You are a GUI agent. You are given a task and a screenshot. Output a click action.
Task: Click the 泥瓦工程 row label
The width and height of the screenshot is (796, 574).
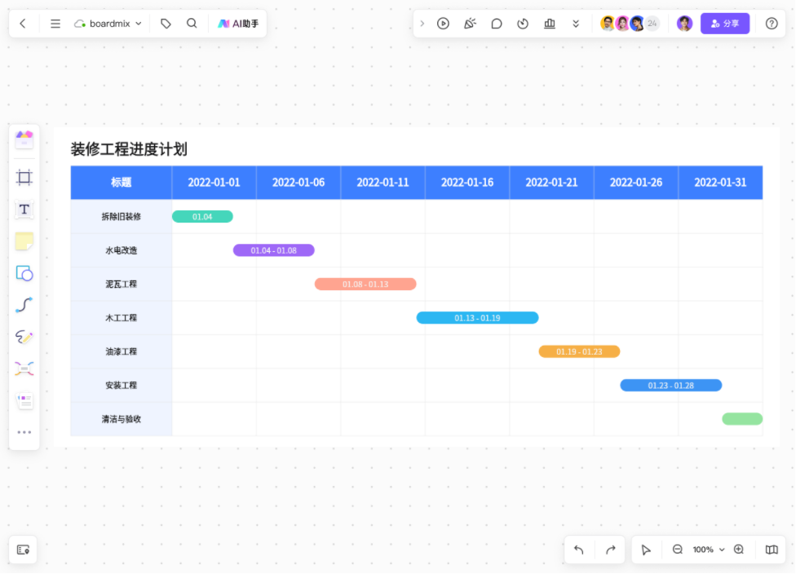[x=122, y=285]
